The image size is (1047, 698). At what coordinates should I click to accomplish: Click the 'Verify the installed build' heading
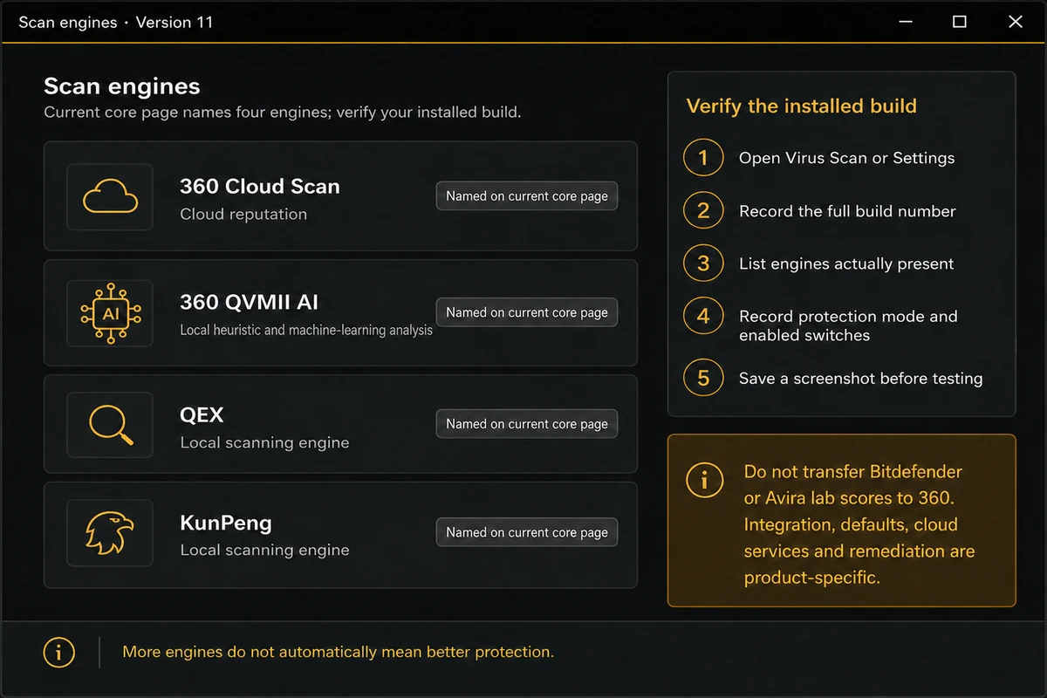(x=801, y=106)
